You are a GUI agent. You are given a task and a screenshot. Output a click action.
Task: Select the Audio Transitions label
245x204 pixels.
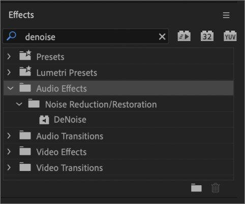70,136
